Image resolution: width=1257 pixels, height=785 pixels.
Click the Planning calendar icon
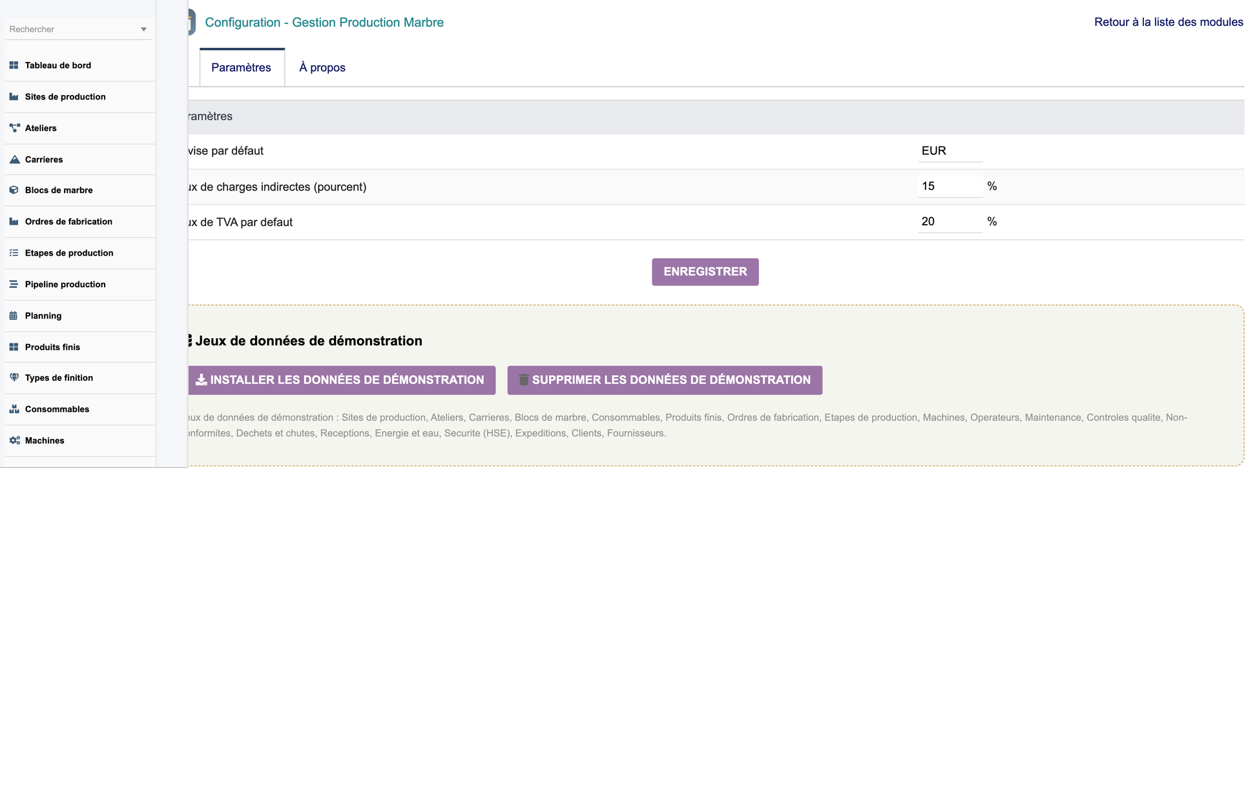click(13, 316)
